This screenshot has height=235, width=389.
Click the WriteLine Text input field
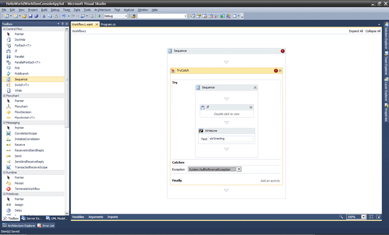(x=230, y=139)
